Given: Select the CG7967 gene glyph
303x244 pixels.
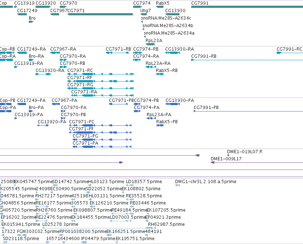Looking at the screenshot, I should tap(54, 14).
